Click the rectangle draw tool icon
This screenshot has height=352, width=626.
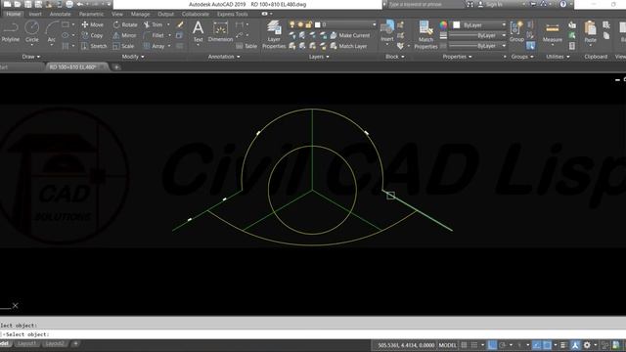pos(66,24)
